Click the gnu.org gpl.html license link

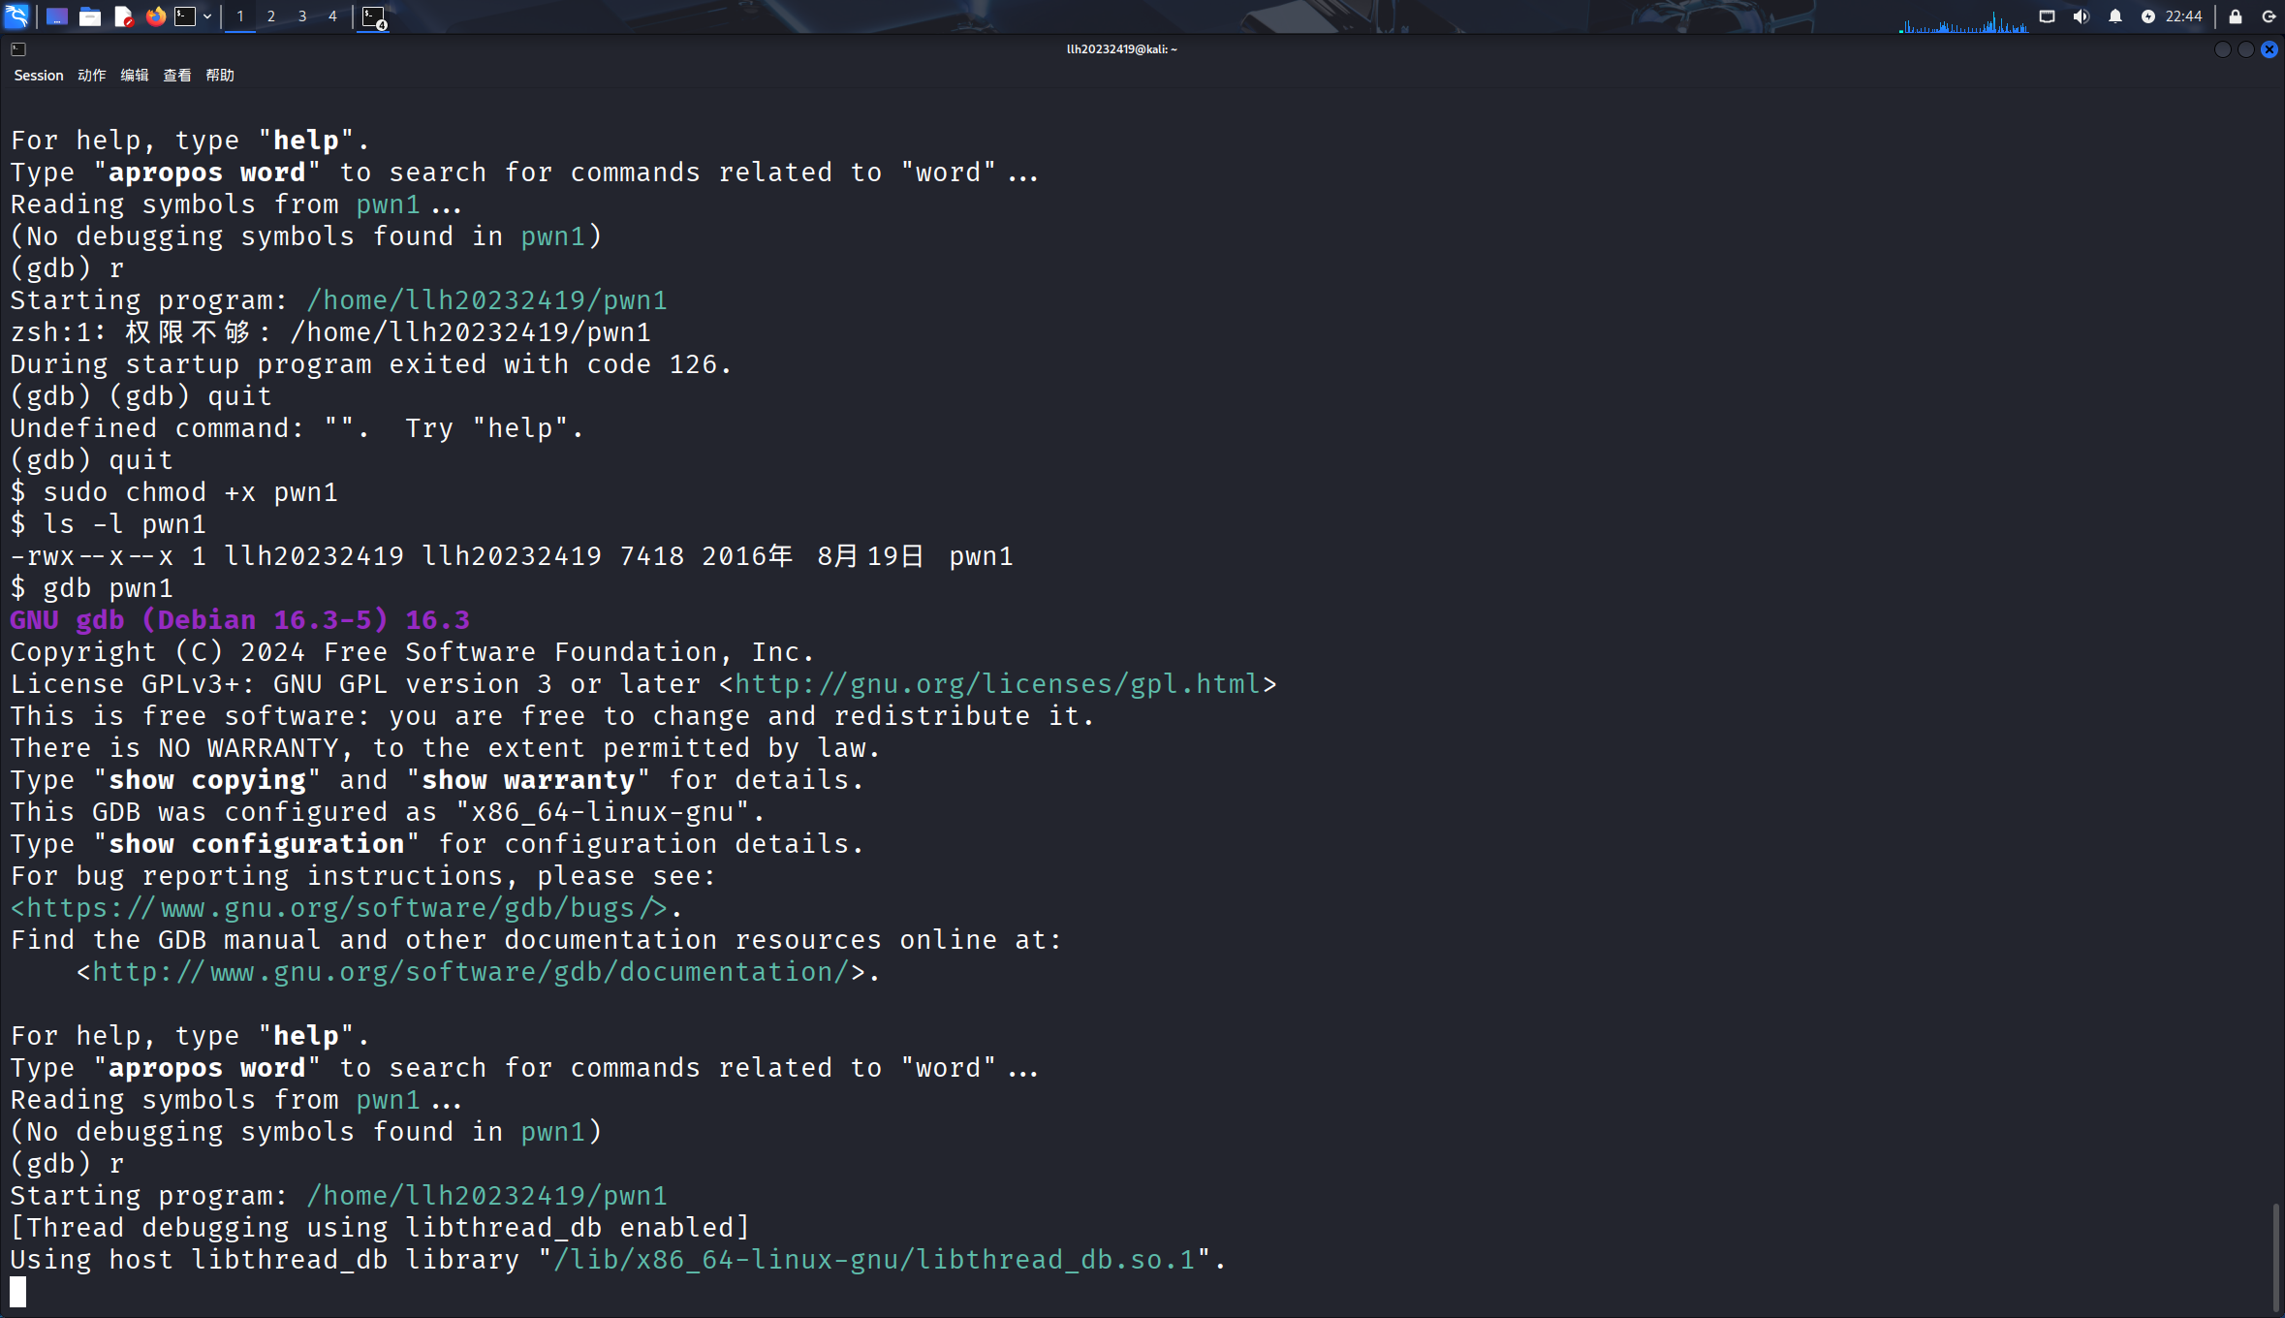click(997, 684)
